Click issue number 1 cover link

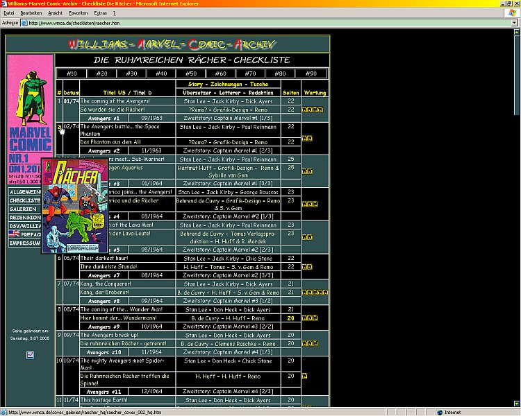(59, 101)
